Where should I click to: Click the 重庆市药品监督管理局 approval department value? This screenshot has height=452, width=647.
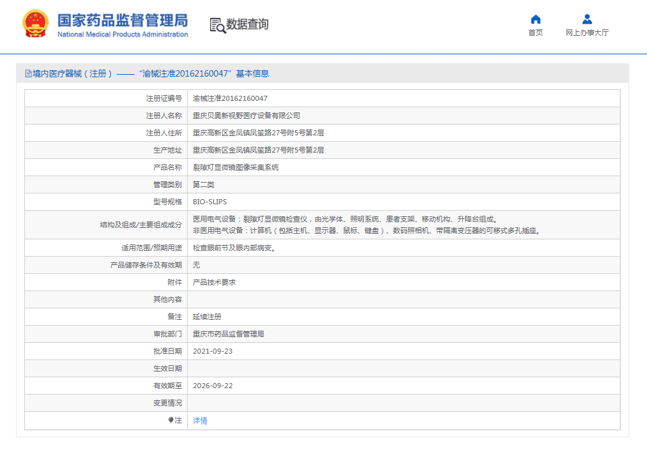tap(228, 334)
